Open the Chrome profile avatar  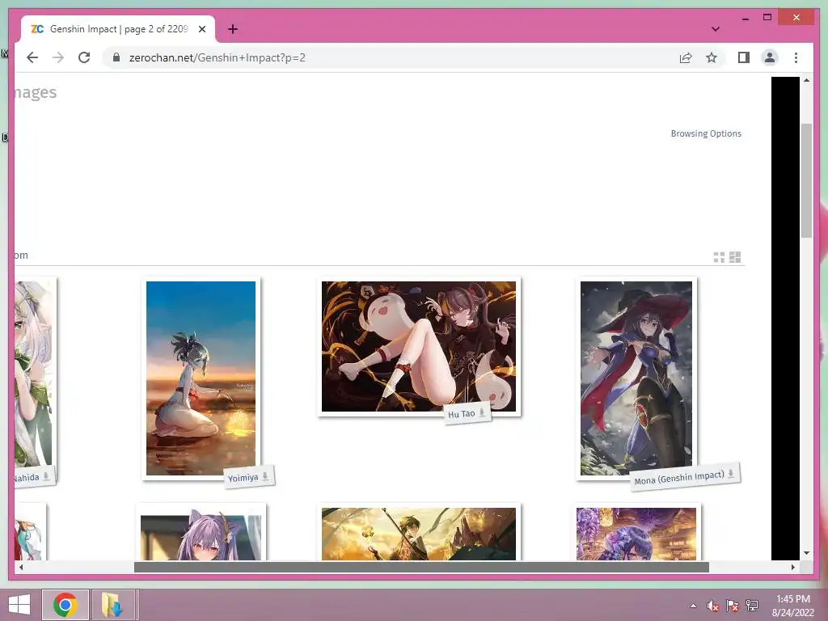[770, 57]
